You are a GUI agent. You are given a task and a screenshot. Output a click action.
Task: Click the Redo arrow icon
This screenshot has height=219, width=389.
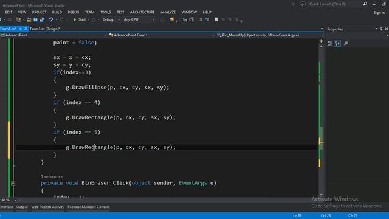pyautogui.click(x=61, y=19)
